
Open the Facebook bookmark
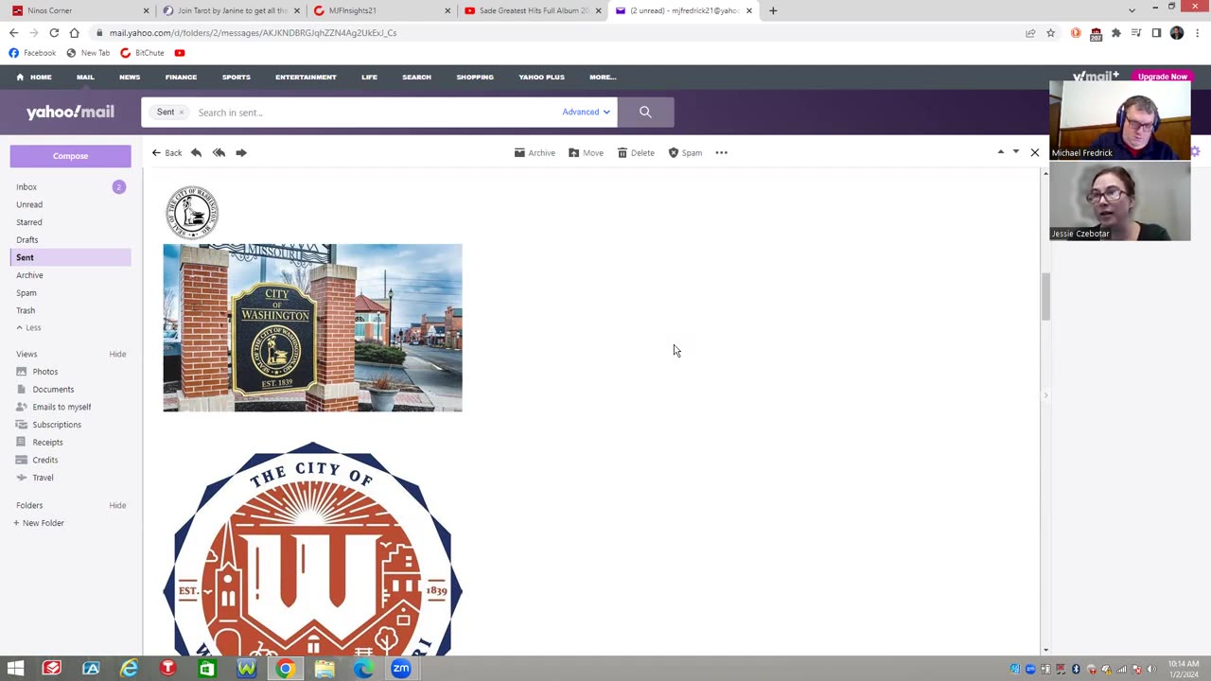click(x=32, y=53)
